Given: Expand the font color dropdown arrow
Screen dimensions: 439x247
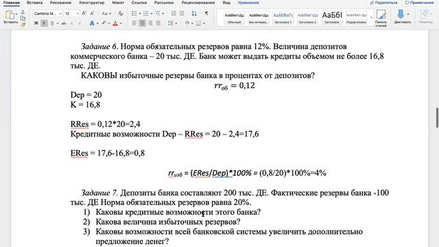Looking at the screenshot, I should (x=121, y=23).
